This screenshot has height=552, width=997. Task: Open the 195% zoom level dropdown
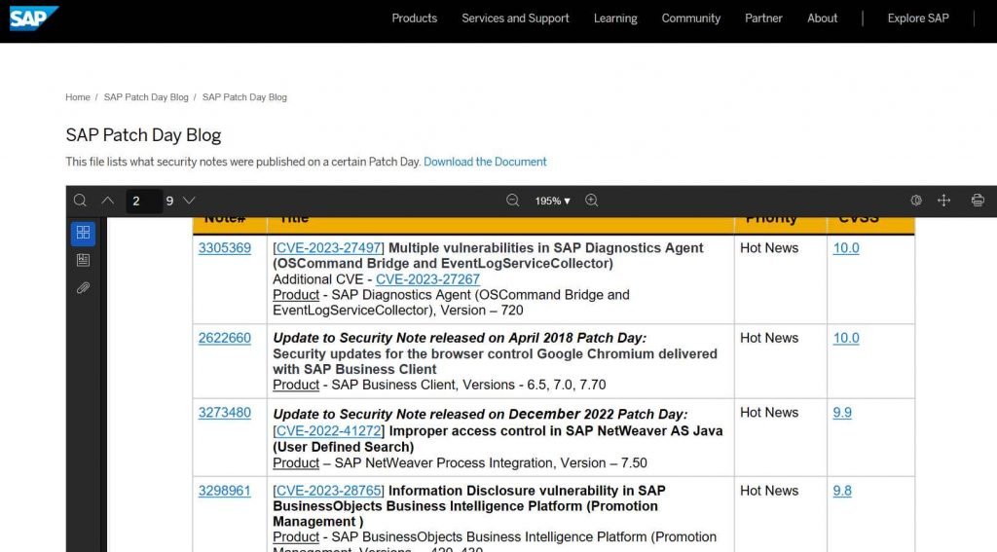(553, 201)
